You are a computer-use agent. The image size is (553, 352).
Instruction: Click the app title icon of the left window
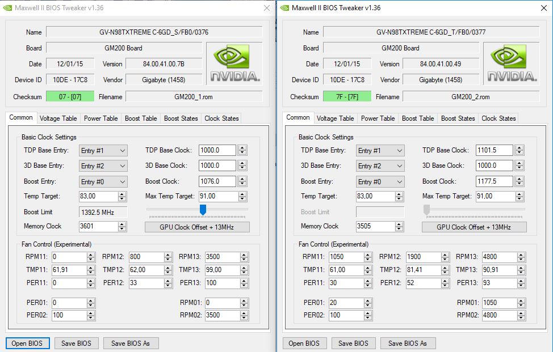7,8
